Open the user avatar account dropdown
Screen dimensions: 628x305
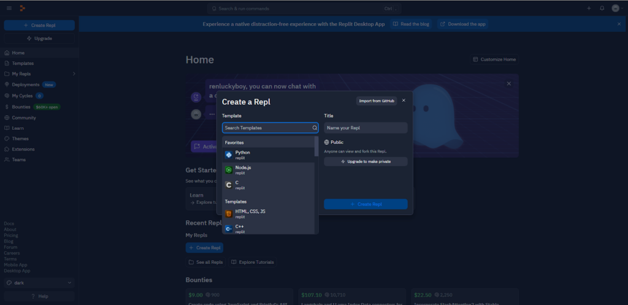point(617,8)
